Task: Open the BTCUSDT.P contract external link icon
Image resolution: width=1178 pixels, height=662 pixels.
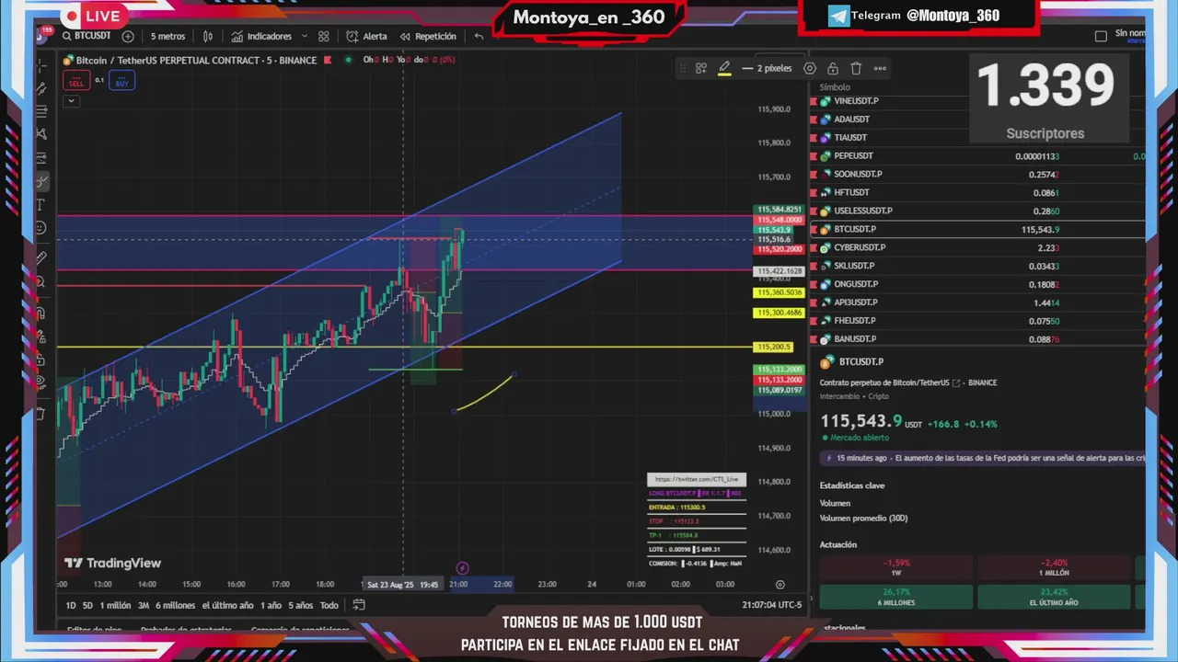Action: 955,382
